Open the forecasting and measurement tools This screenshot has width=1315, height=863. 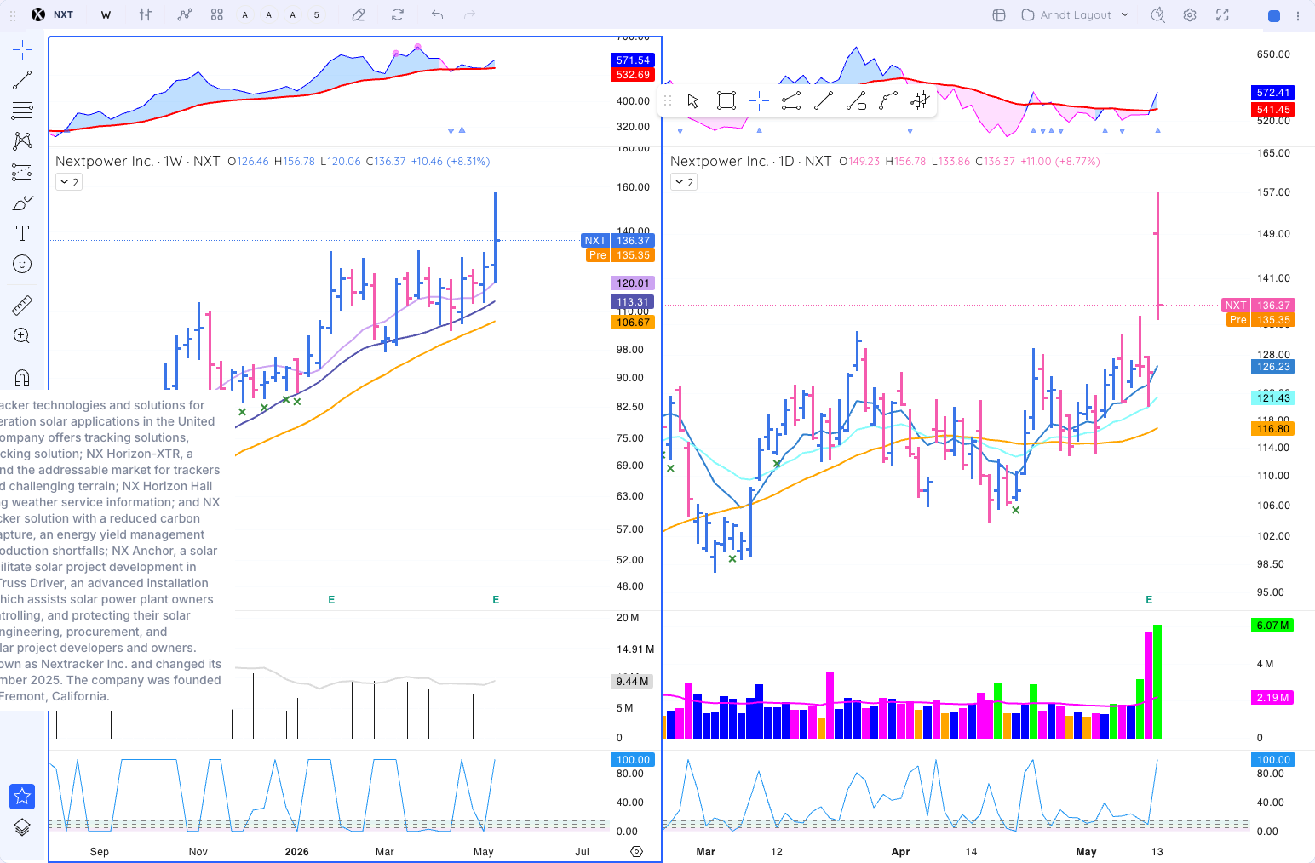(x=22, y=172)
